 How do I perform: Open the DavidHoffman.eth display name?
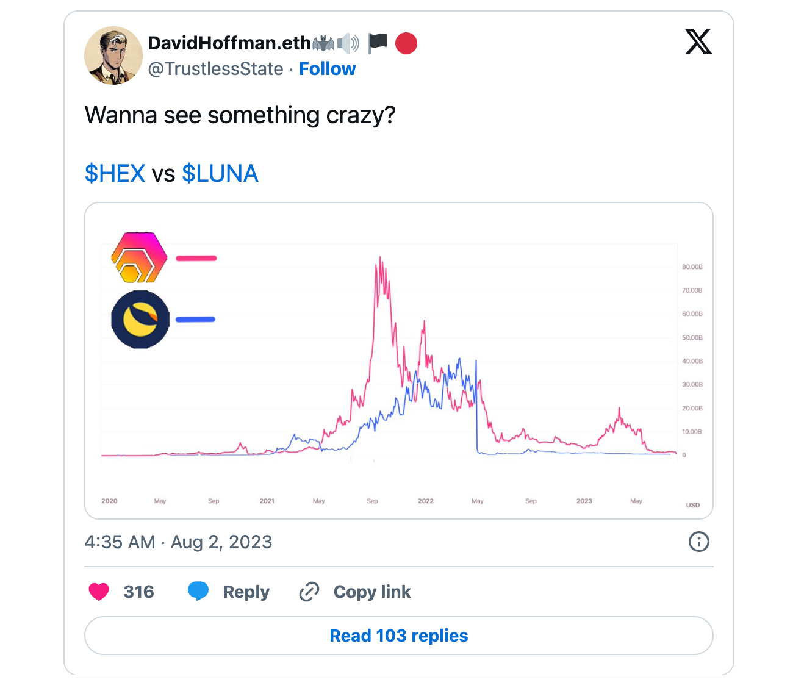coord(229,43)
